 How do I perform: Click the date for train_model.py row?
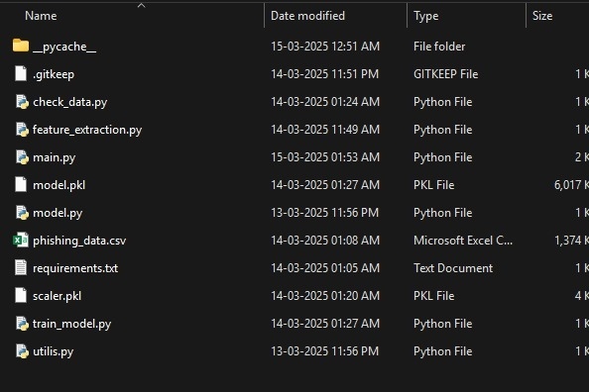click(x=325, y=324)
